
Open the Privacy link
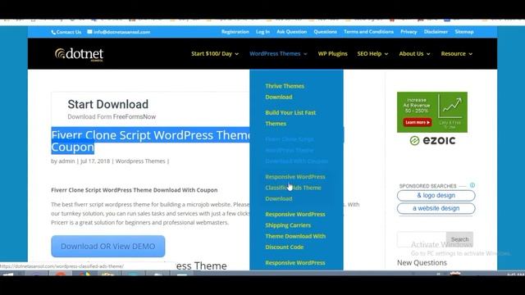coord(409,32)
